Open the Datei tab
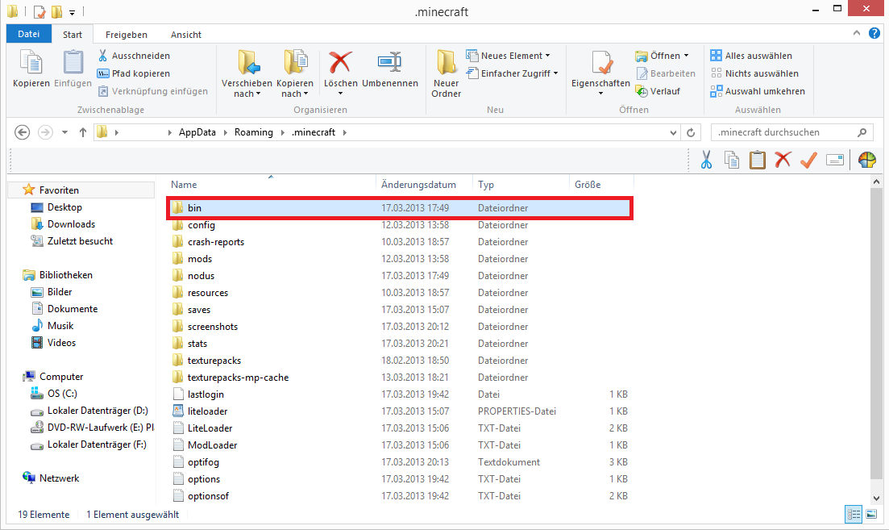 (28, 34)
